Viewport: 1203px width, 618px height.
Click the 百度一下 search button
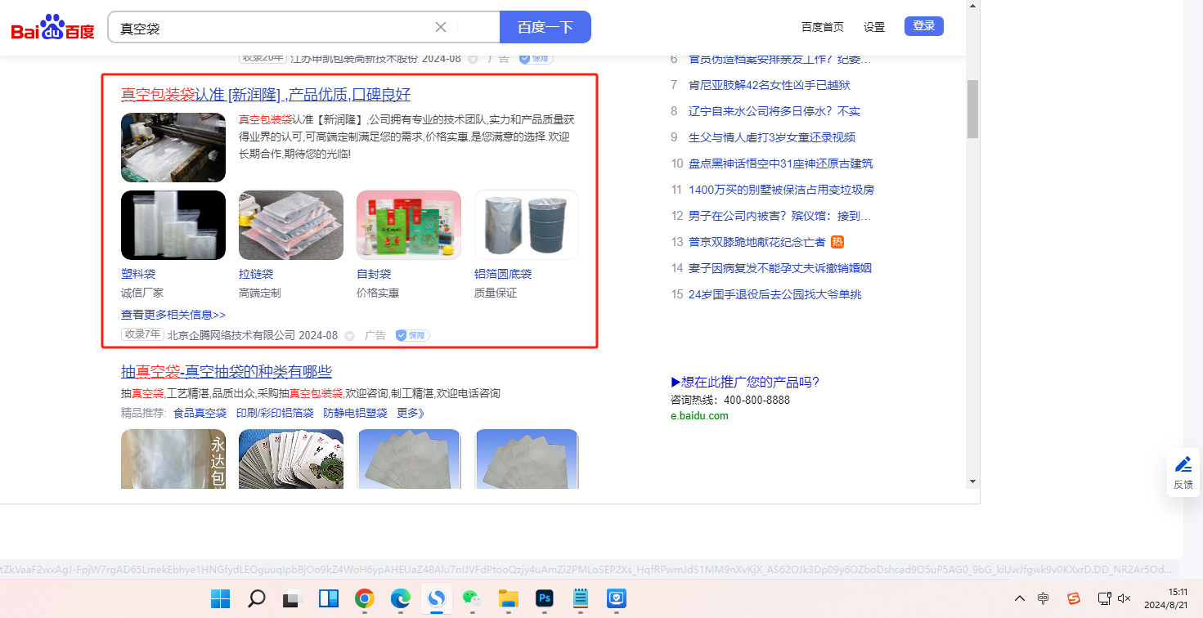545,27
